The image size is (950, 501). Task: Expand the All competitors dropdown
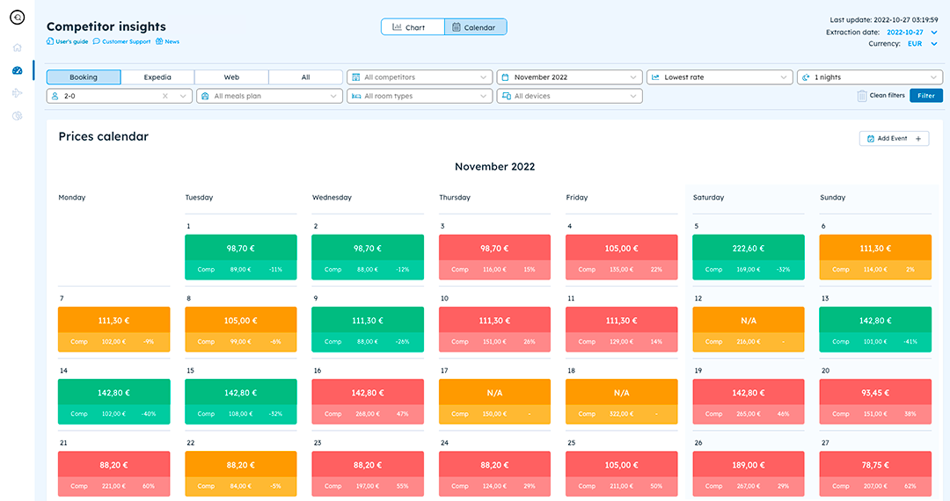(420, 77)
